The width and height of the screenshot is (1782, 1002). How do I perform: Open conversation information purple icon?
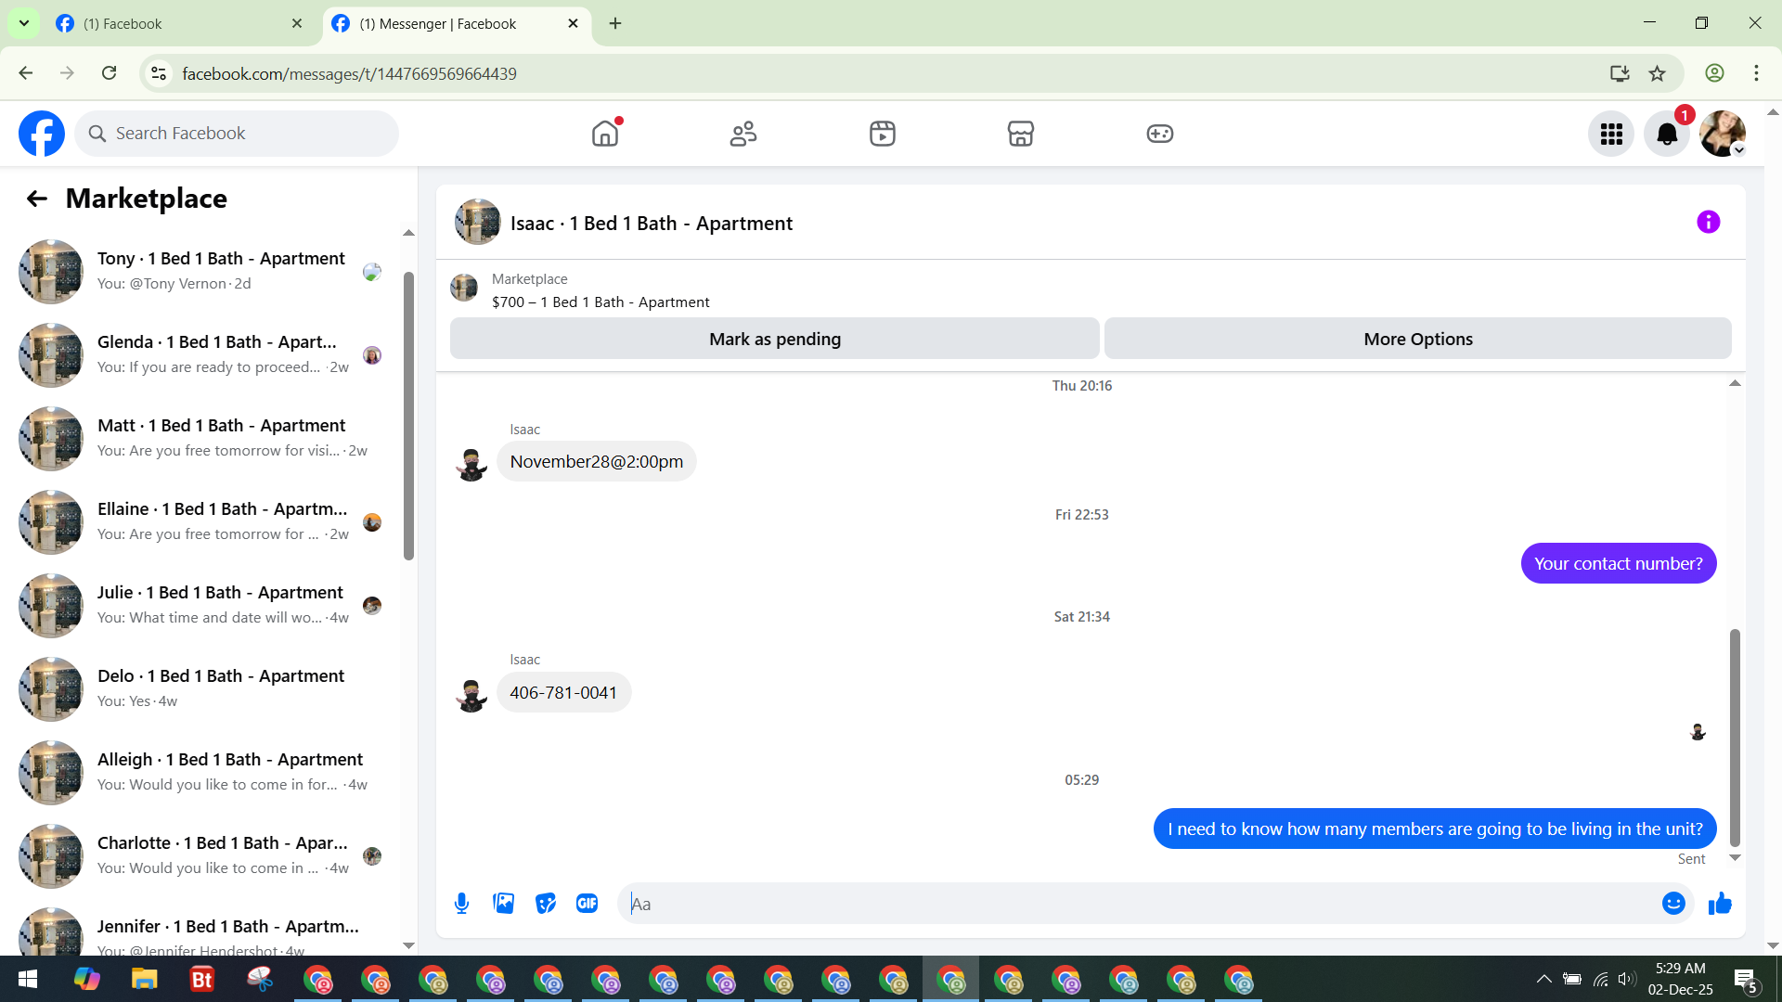(x=1708, y=223)
